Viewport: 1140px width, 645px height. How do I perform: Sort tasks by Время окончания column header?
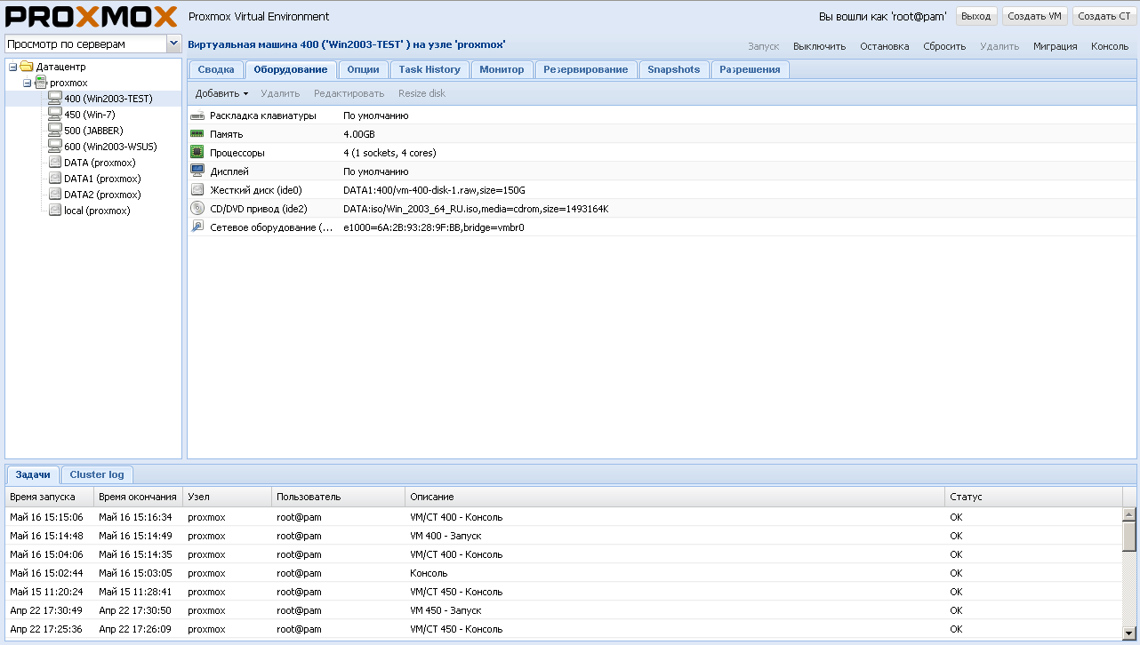pos(139,497)
